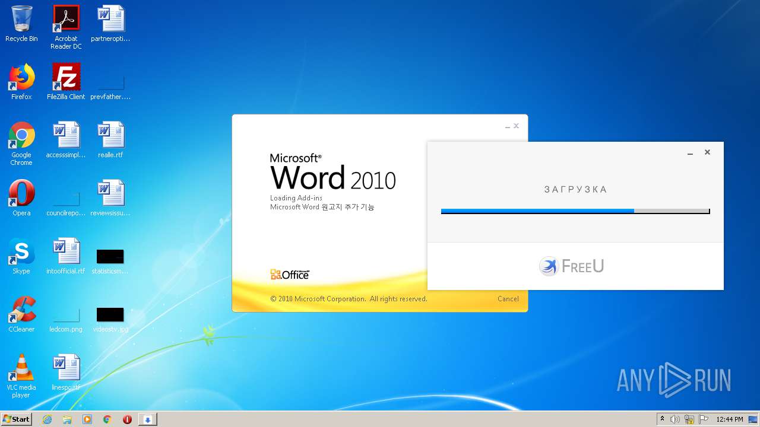Cancel the Word 2010 loading splash

[508, 299]
